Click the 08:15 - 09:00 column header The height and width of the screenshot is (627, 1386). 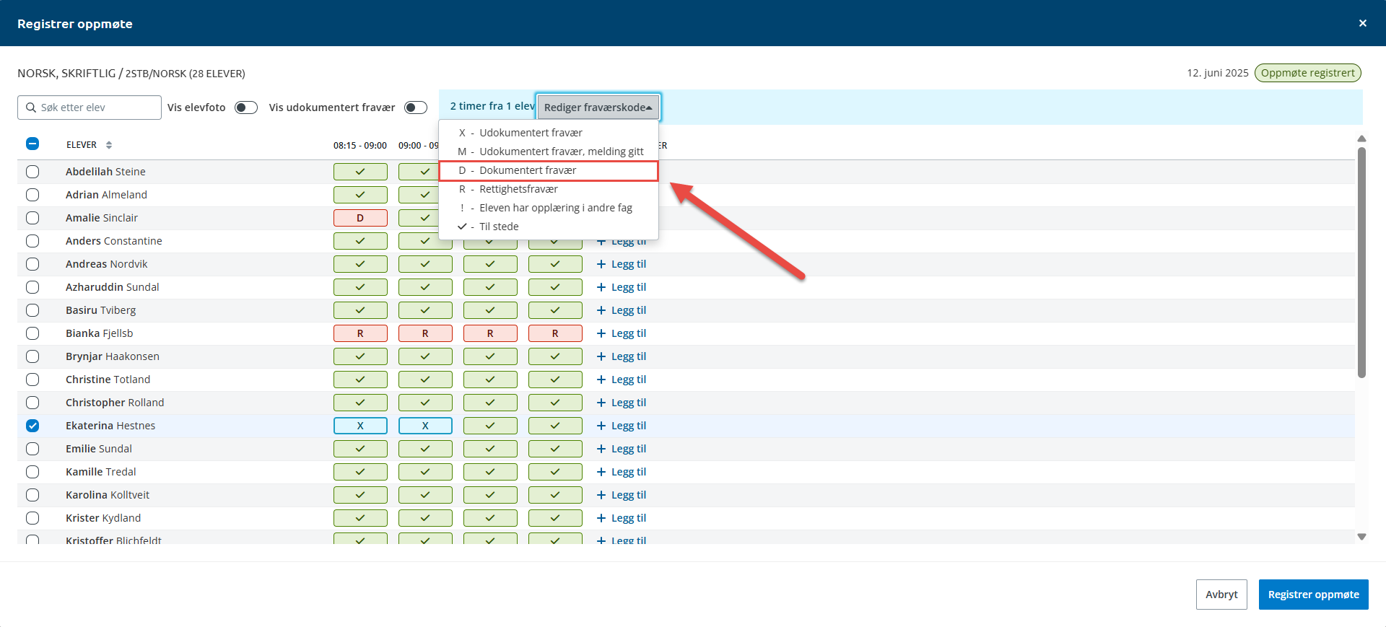point(360,145)
